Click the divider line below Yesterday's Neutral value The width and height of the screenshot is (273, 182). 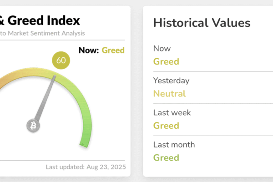point(209,103)
